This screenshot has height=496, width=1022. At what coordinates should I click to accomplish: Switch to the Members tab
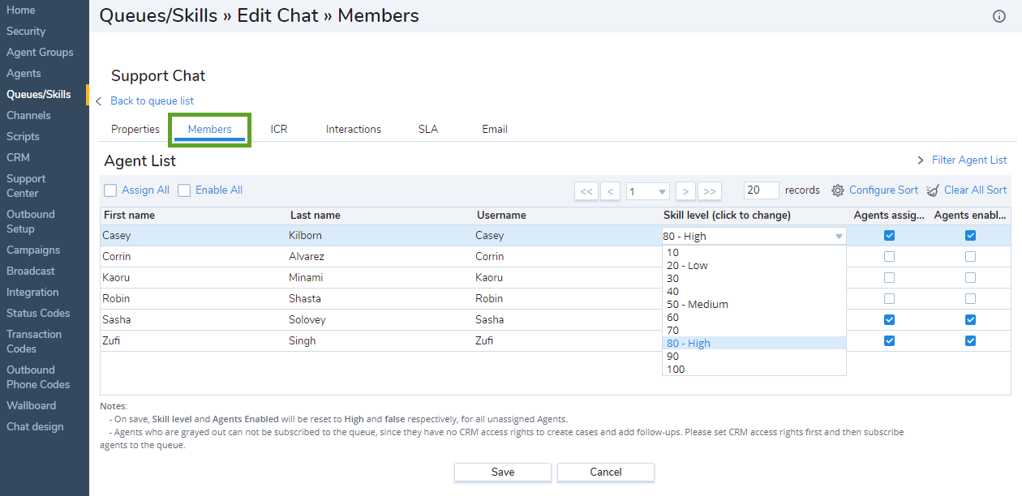(x=209, y=130)
